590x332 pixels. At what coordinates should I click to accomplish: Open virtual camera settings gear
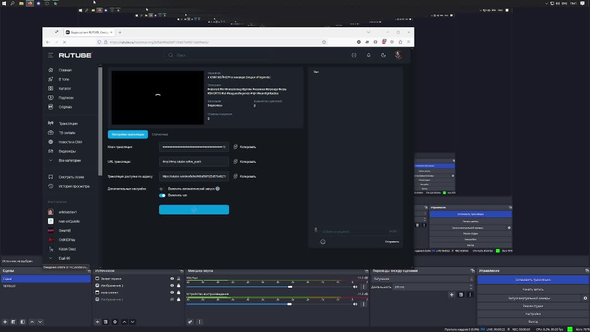point(585,298)
